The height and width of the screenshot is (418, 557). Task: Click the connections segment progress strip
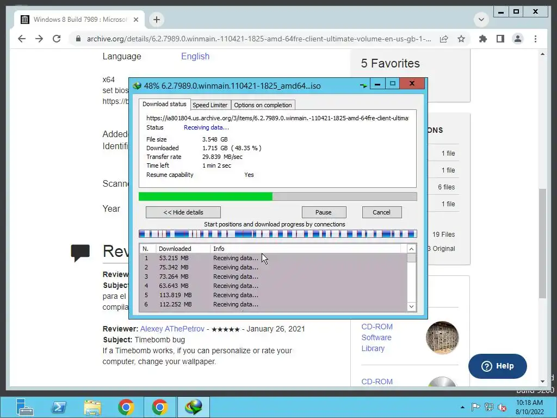(278, 234)
